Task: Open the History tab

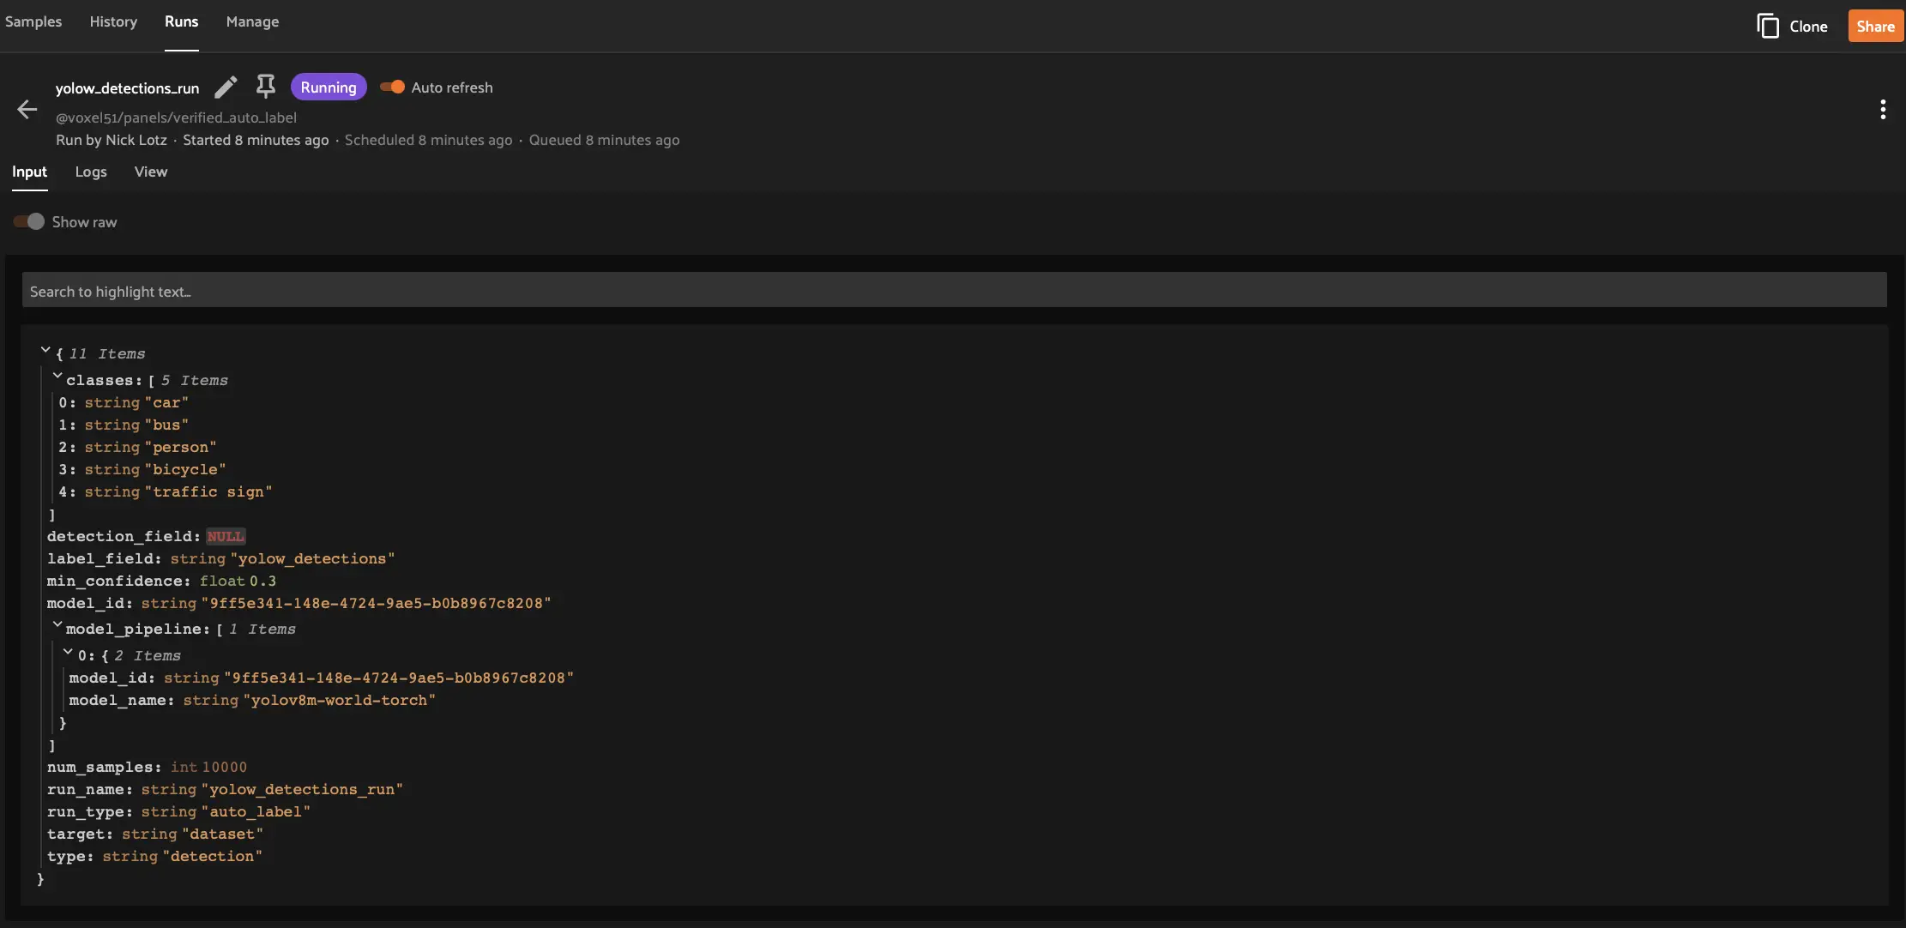Action: coord(113,21)
